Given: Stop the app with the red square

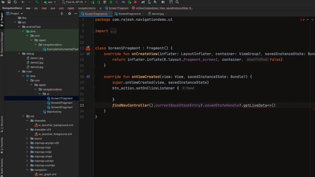Looking at the screenshot, I should coord(135,2).
